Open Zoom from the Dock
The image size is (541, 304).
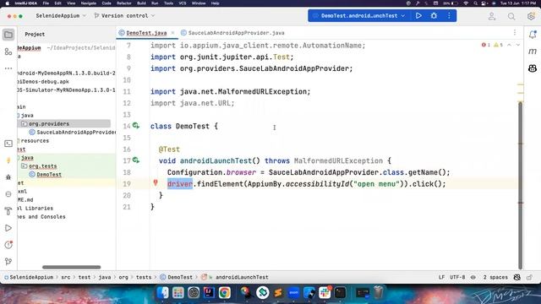click(293, 293)
